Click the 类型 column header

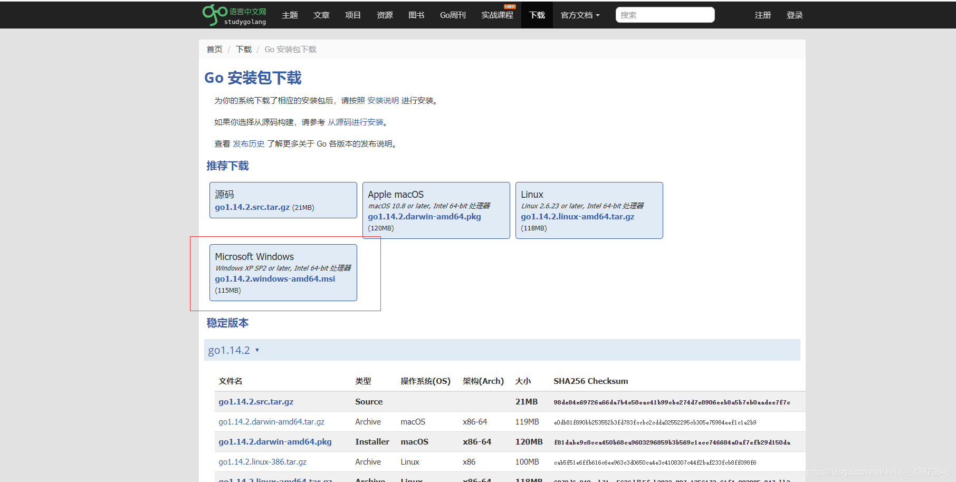coord(363,381)
